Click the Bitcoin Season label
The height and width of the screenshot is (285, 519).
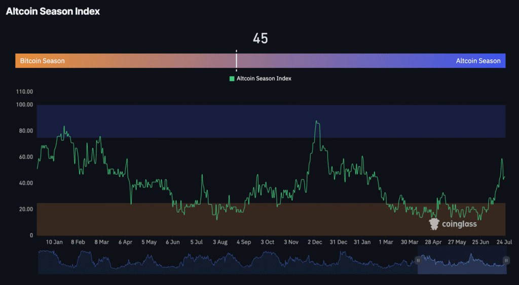tap(43, 61)
